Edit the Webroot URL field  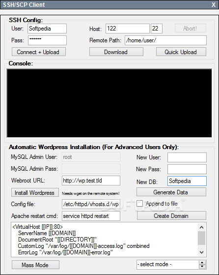91,181
